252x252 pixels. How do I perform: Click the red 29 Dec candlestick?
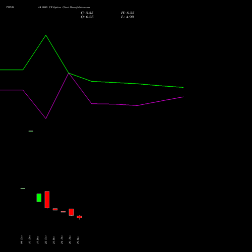coord(79,217)
